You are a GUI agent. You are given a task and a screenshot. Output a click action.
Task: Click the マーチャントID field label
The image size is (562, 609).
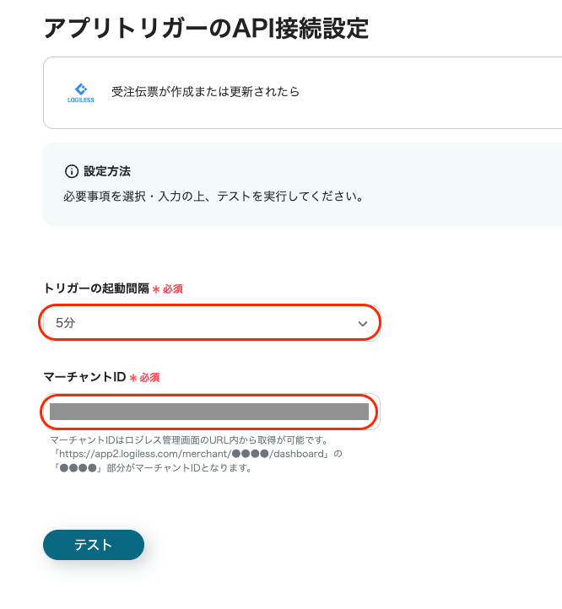coord(84,377)
